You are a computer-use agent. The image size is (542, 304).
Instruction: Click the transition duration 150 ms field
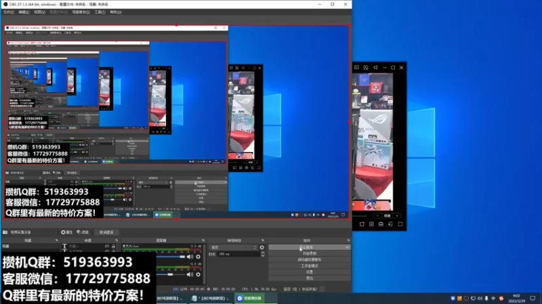pyautogui.click(x=238, y=254)
